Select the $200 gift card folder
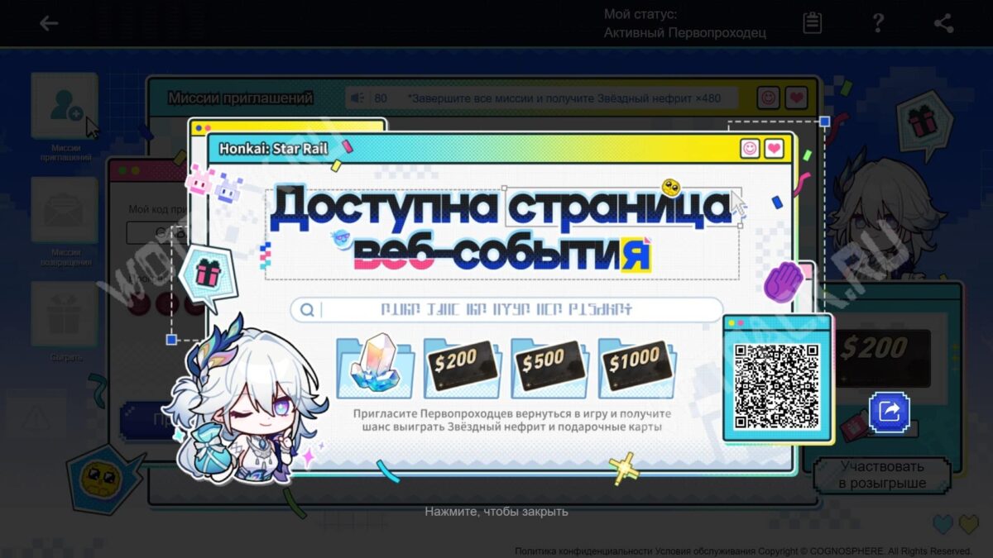 tap(462, 364)
